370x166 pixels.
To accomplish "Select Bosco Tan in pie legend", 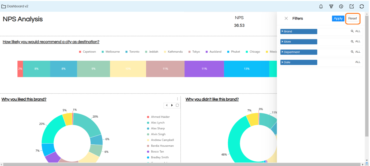I will click(x=155, y=152).
